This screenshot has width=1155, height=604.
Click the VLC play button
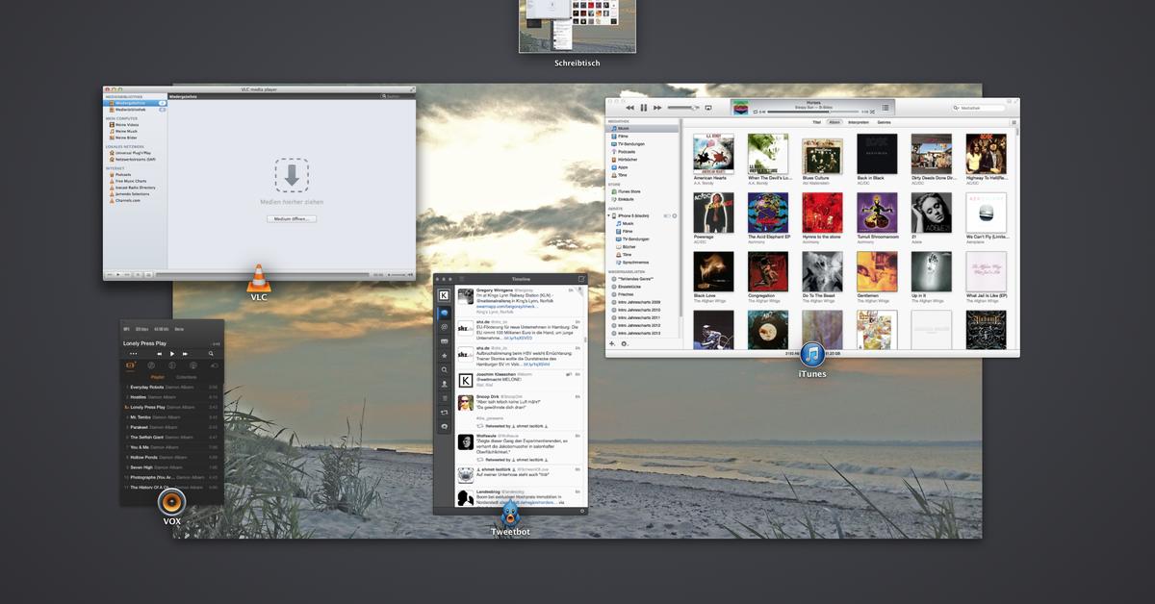[x=117, y=275]
